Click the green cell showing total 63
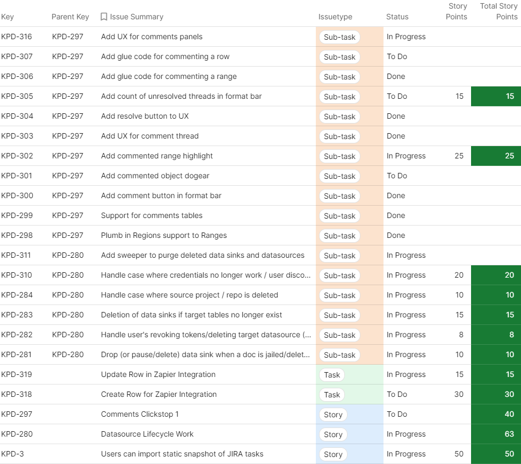 pyautogui.click(x=496, y=434)
